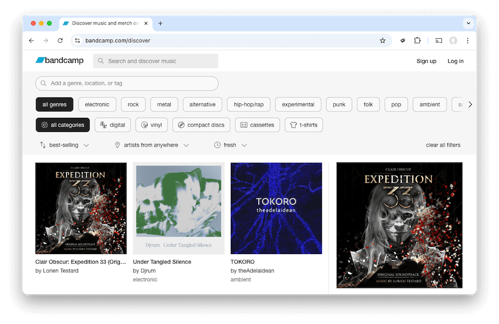Viewport: 499px width, 324px height.
Task: Filter by vinyl format
Action: click(151, 125)
